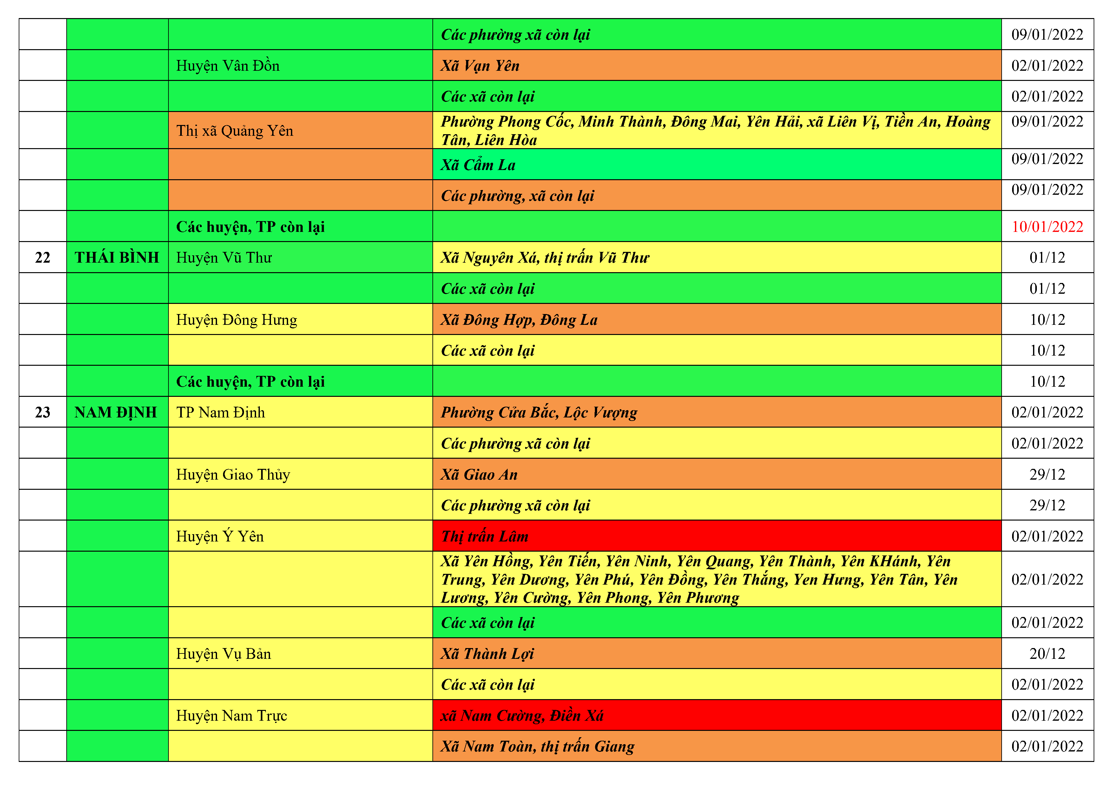Click Phường Cửa Bắc, Lộc Vượng cell

(538, 412)
